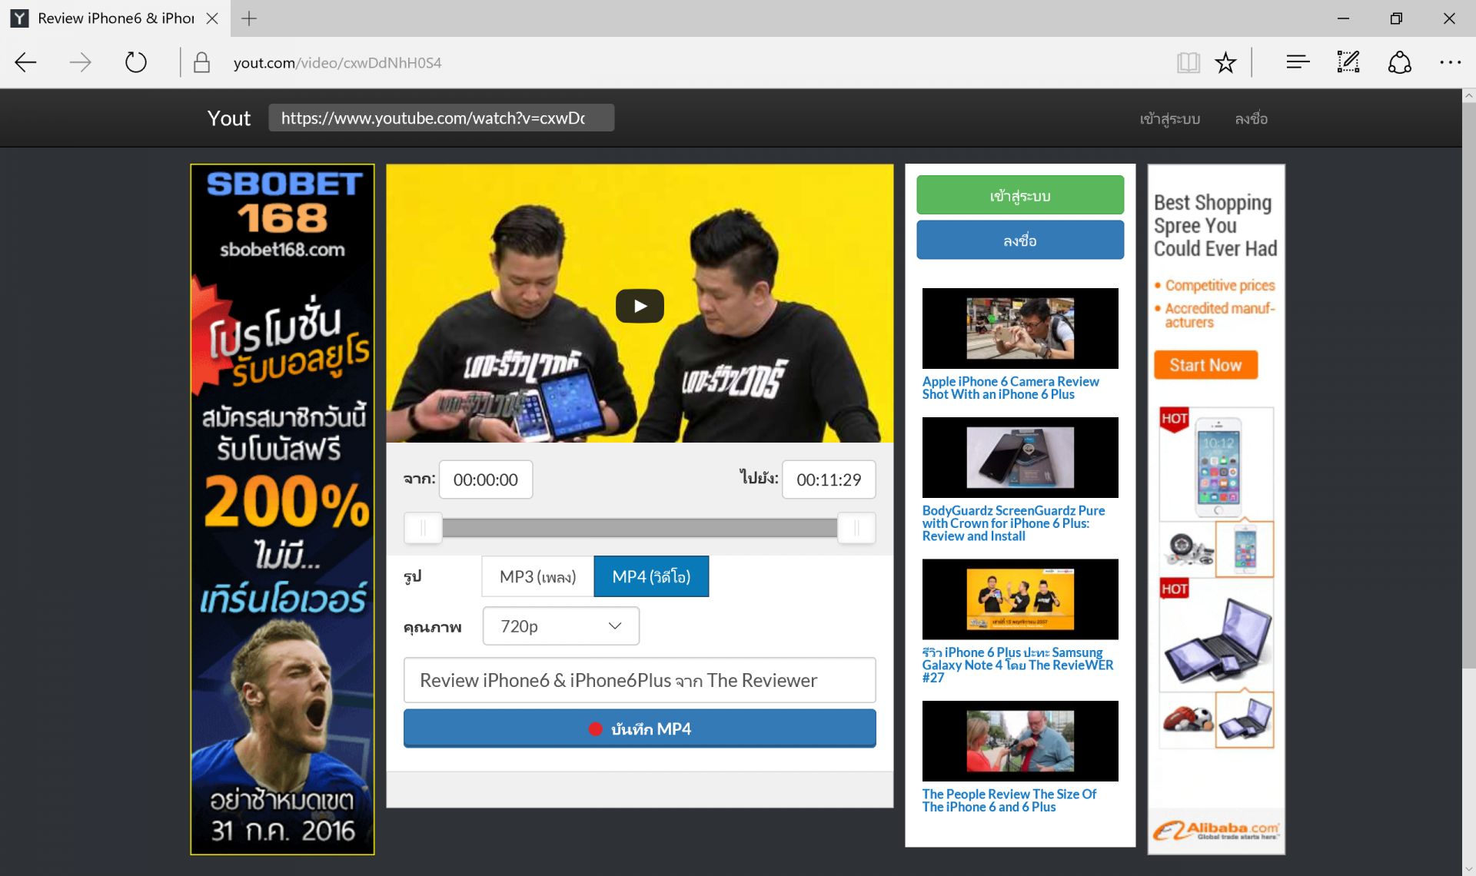Open BodyGuardz video thumbnail
The height and width of the screenshot is (876, 1476).
1020,458
